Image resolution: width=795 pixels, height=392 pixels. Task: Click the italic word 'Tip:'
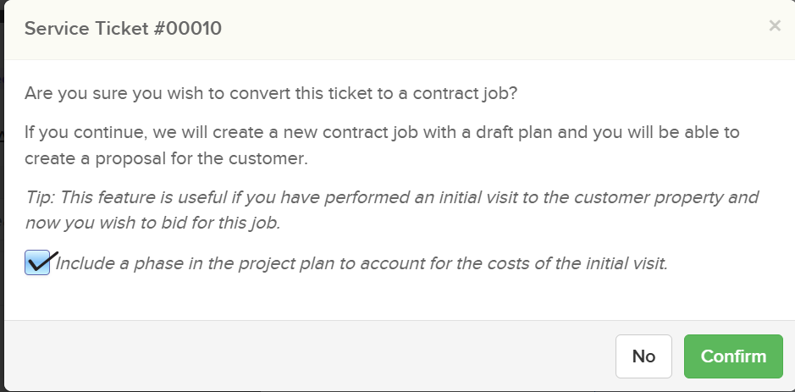click(x=40, y=198)
